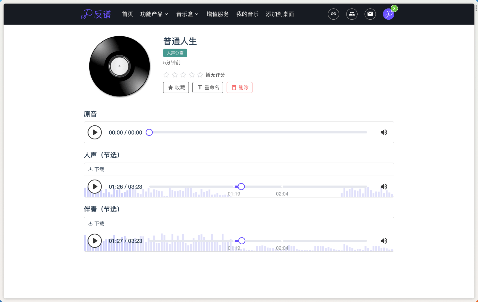The height and width of the screenshot is (302, 478).
Task: Click the 删除 delete button
Action: (240, 88)
